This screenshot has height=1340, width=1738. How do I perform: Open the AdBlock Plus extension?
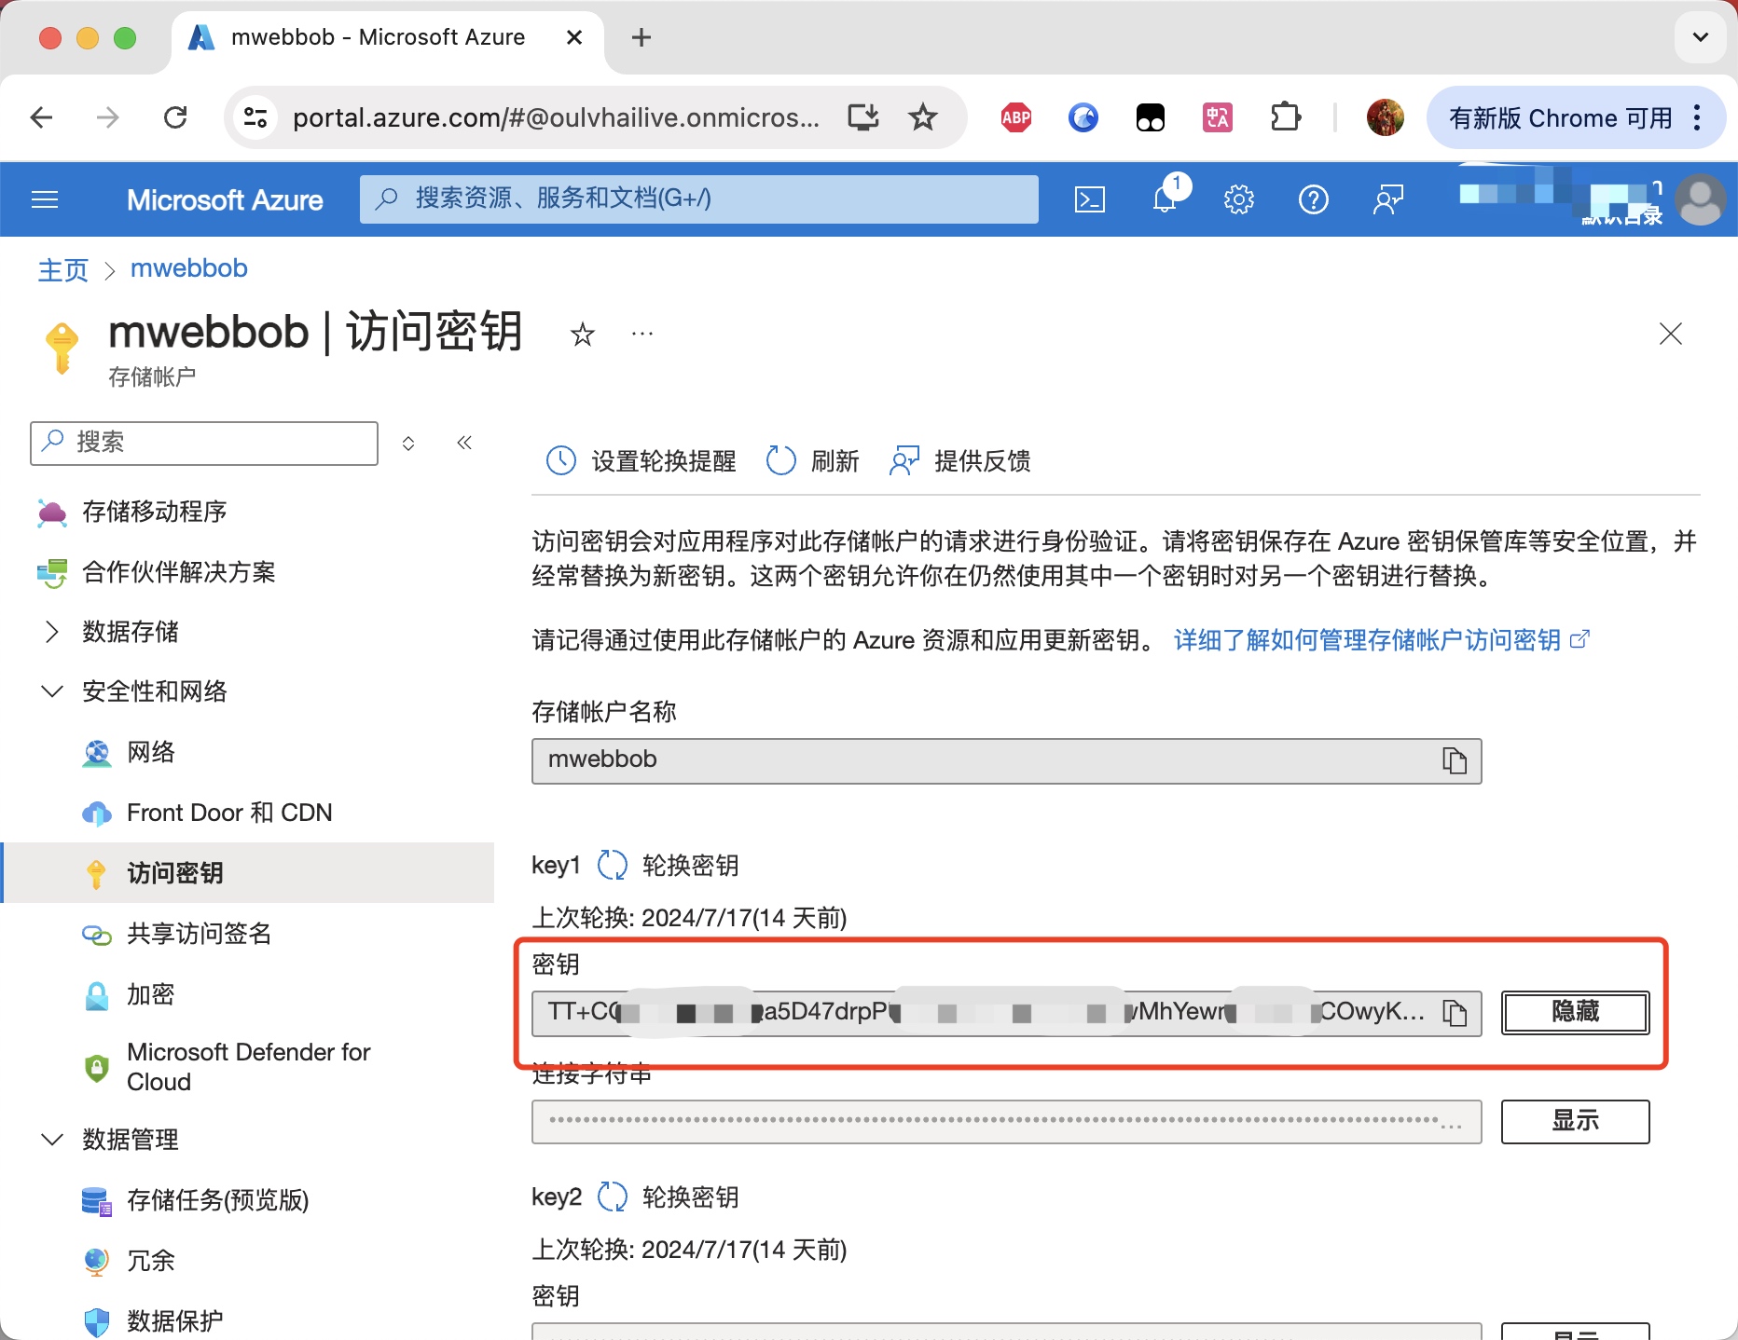point(1016,117)
